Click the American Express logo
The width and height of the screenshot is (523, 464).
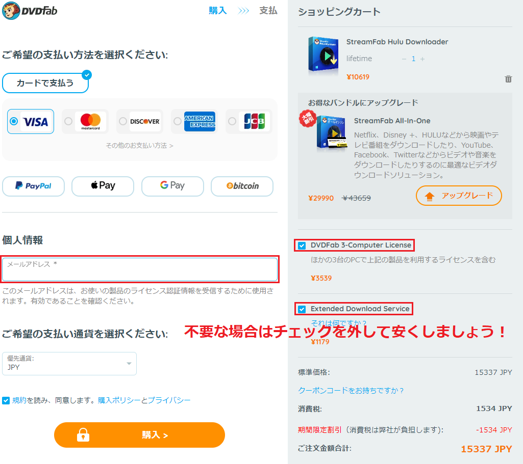coord(200,122)
